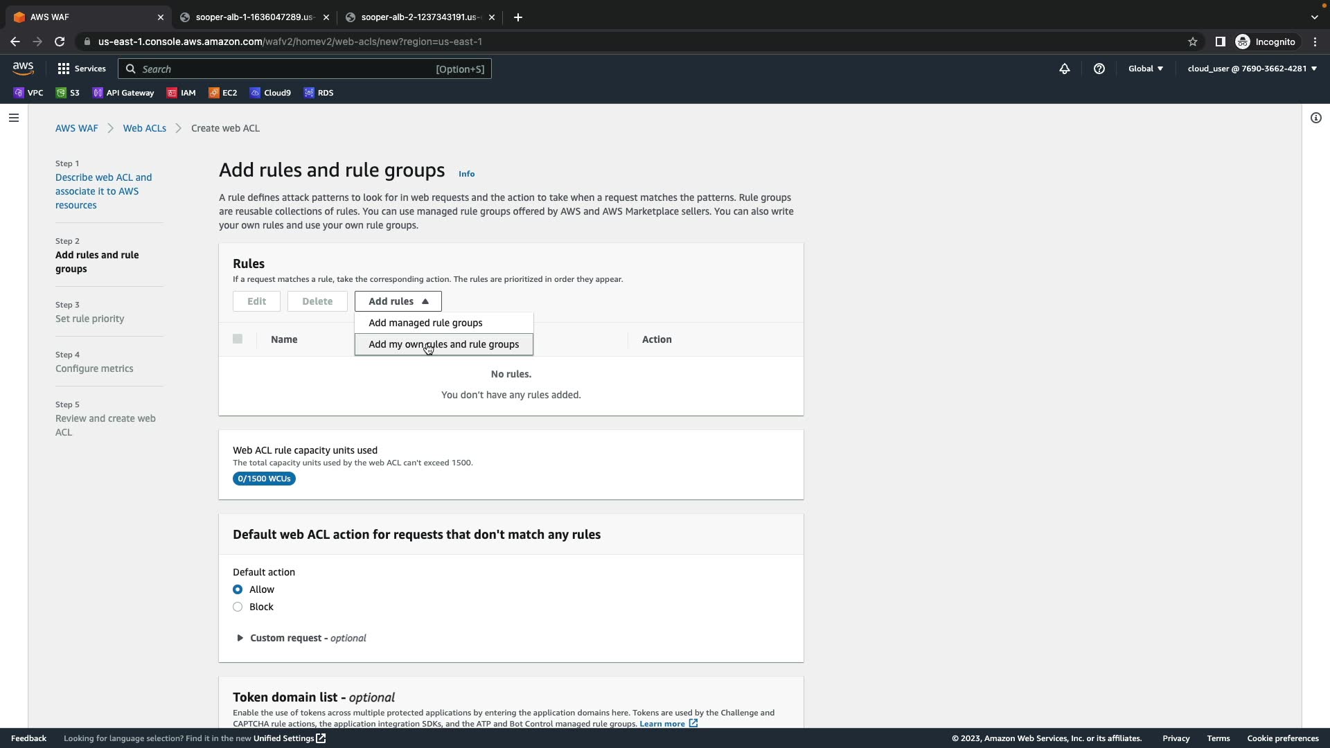Open the AWS notifications bell
Image resolution: width=1330 pixels, height=748 pixels.
tap(1065, 69)
